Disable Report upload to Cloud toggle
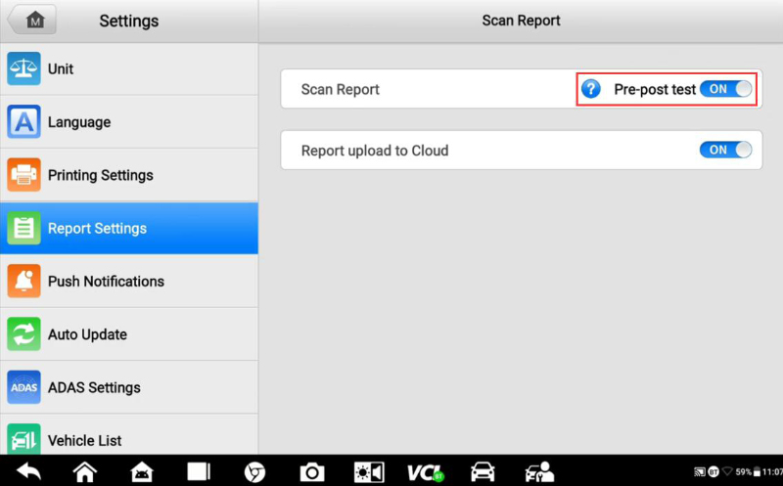 [725, 150]
